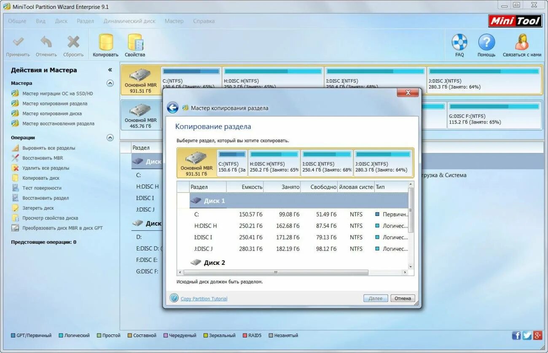Click the Далее button
The width and height of the screenshot is (548, 353).
[x=376, y=298]
